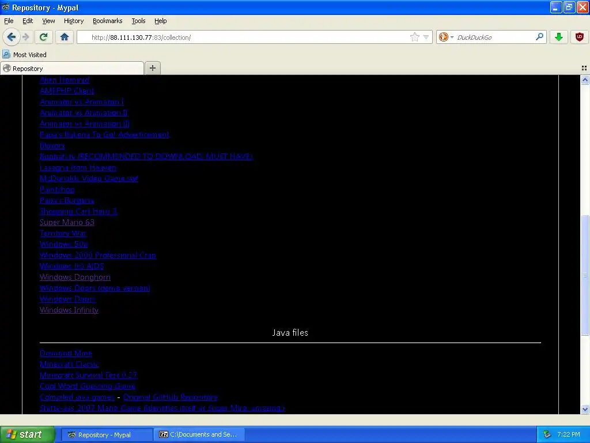Select the Repository tab
Viewport: 590px width, 443px height.
click(x=72, y=68)
